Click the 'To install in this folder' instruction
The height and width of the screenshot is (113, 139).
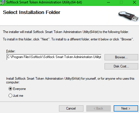68,39
